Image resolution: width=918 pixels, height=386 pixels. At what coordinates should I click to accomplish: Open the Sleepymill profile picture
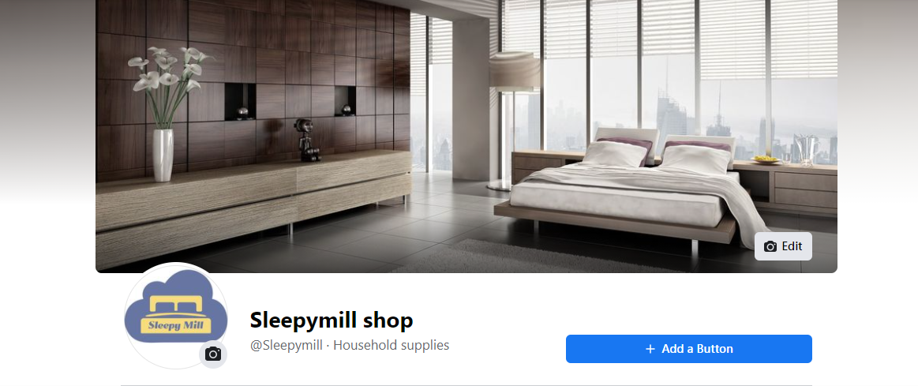[176, 315]
